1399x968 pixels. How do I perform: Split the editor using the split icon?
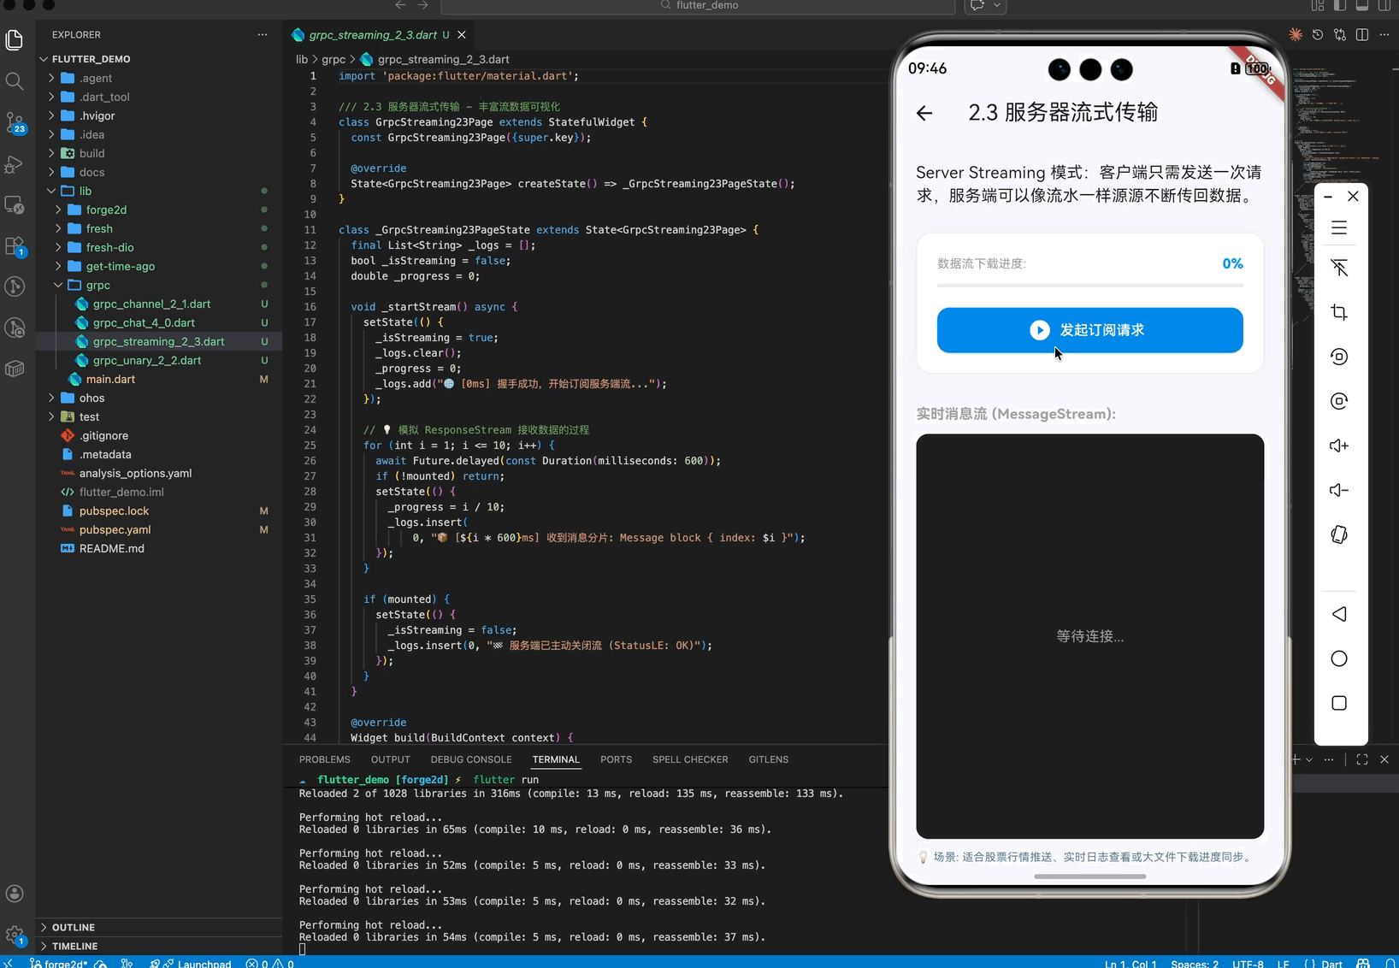pyautogui.click(x=1362, y=35)
